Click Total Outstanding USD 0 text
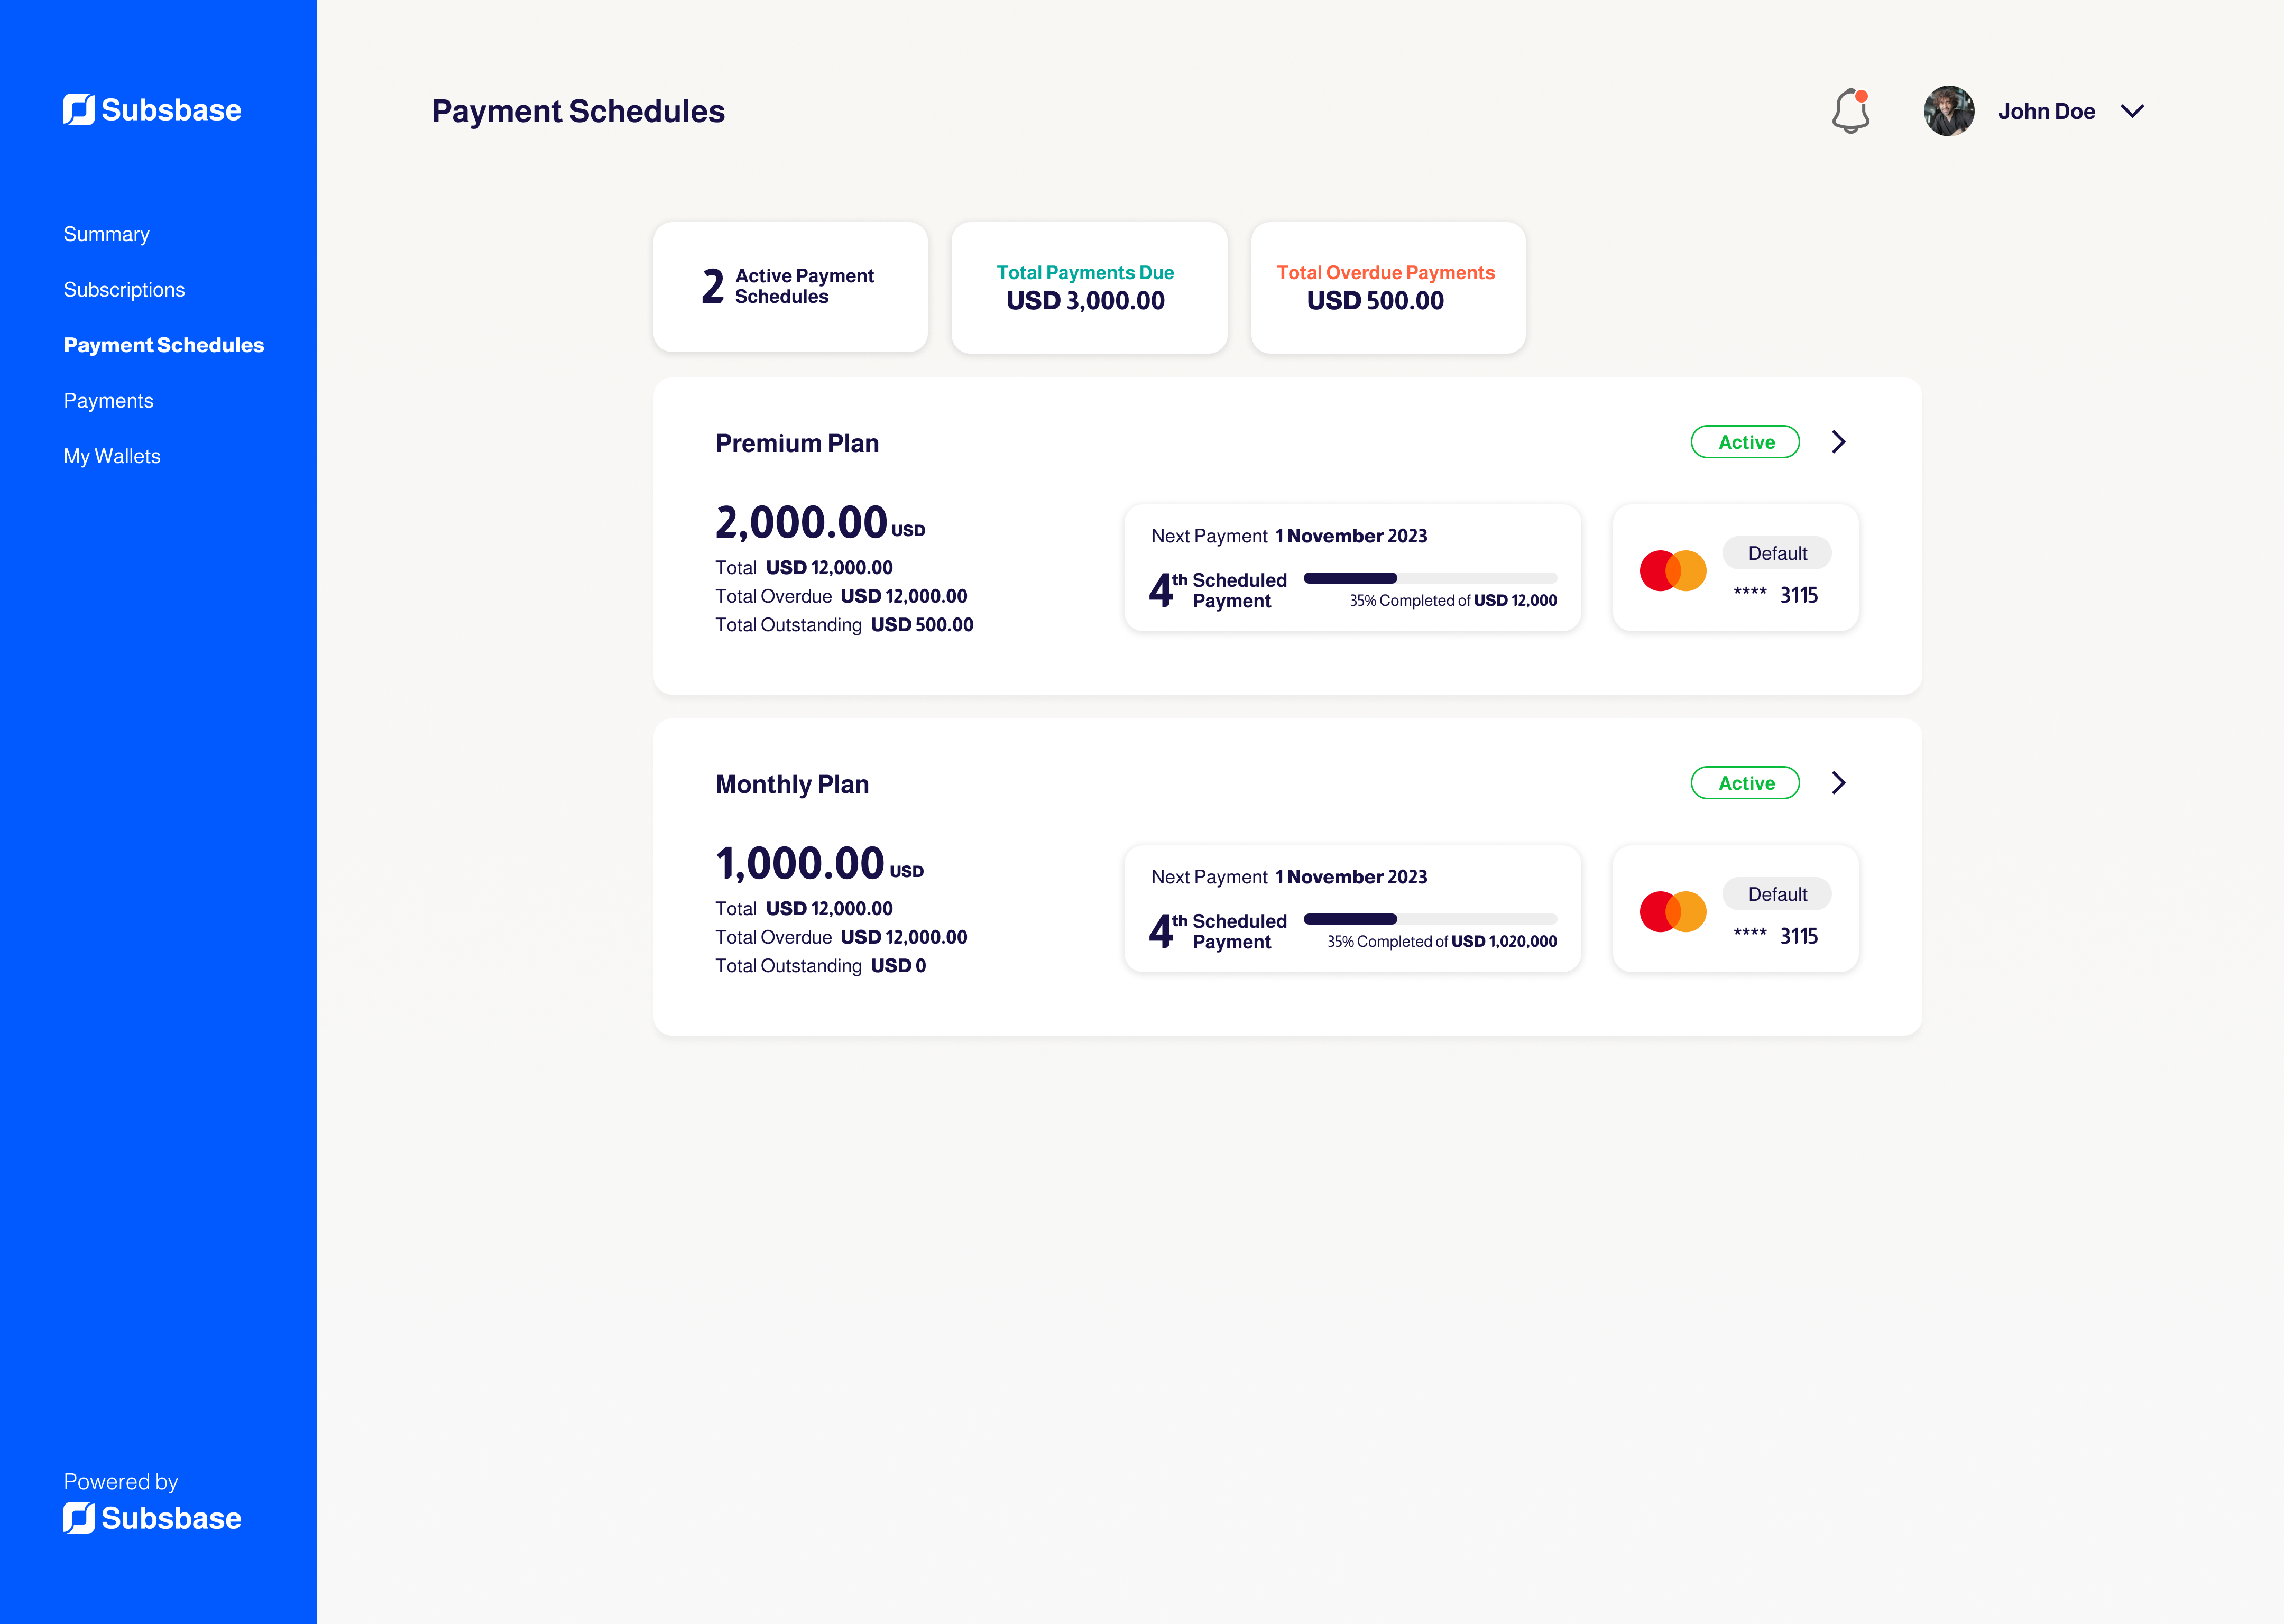Image resolution: width=2284 pixels, height=1624 pixels. pos(820,966)
